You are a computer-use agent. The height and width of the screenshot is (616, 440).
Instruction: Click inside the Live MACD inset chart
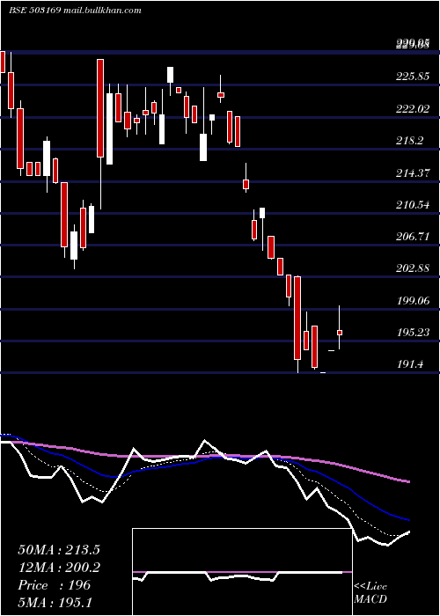click(x=242, y=572)
